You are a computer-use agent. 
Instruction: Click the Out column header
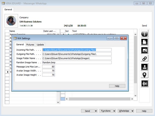pos(67,31)
